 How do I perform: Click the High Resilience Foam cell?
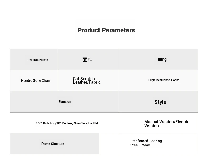pos(158,80)
